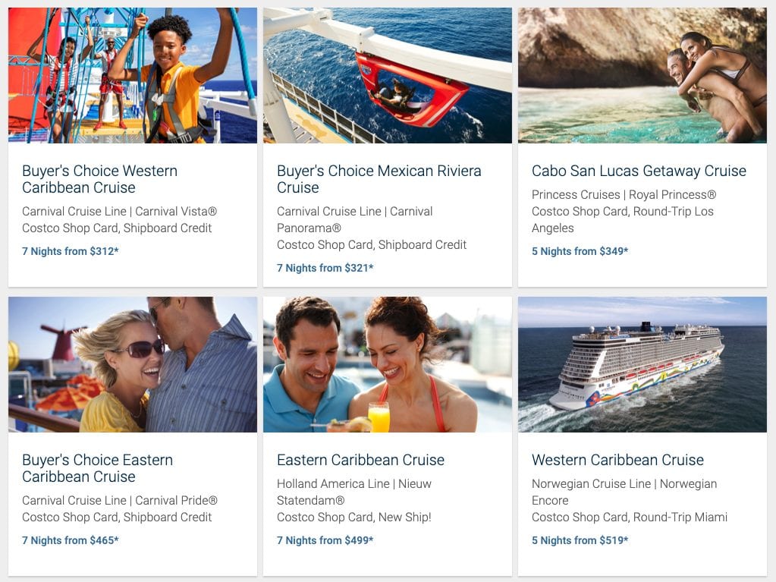776x582 pixels.
Task: Select the 7 Nights from $321 price
Action: (325, 268)
